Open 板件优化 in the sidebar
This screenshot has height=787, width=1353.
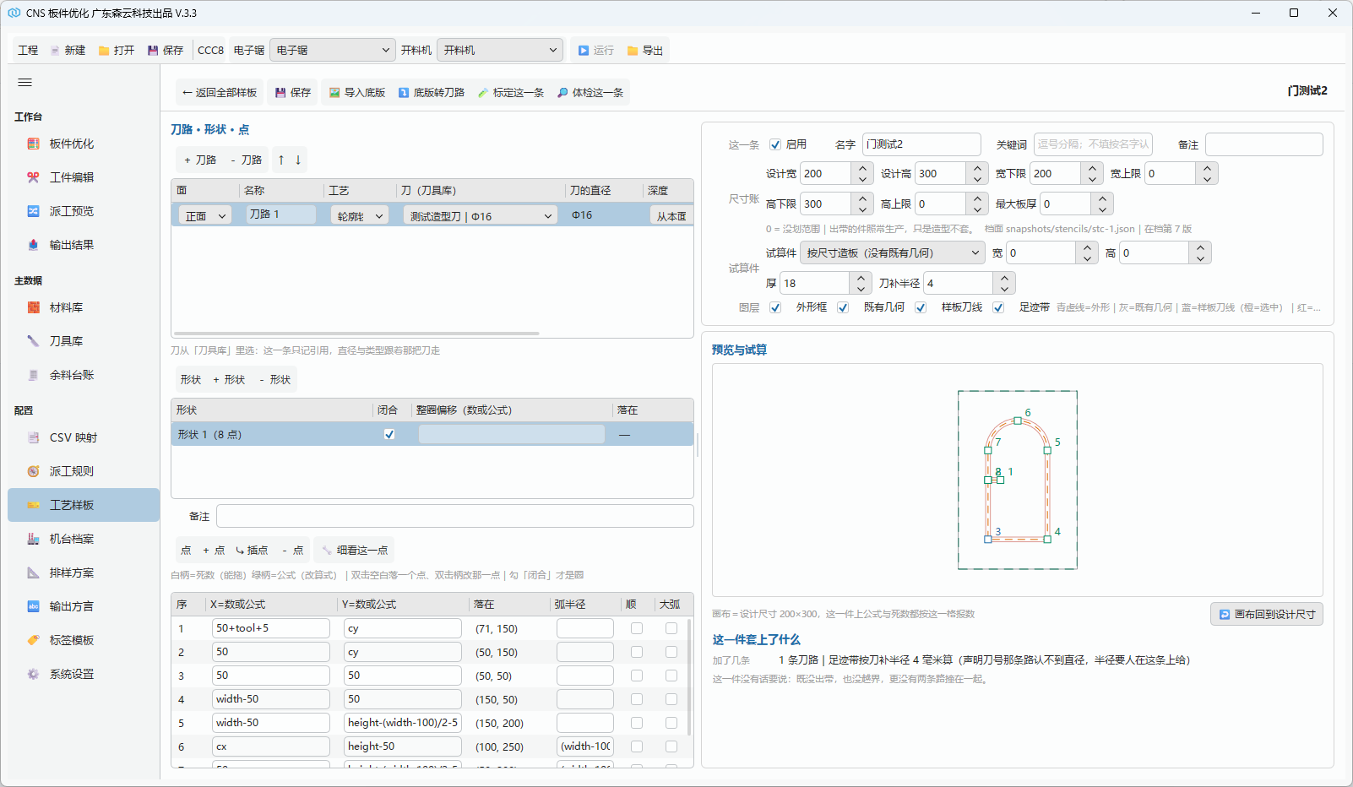(x=84, y=144)
